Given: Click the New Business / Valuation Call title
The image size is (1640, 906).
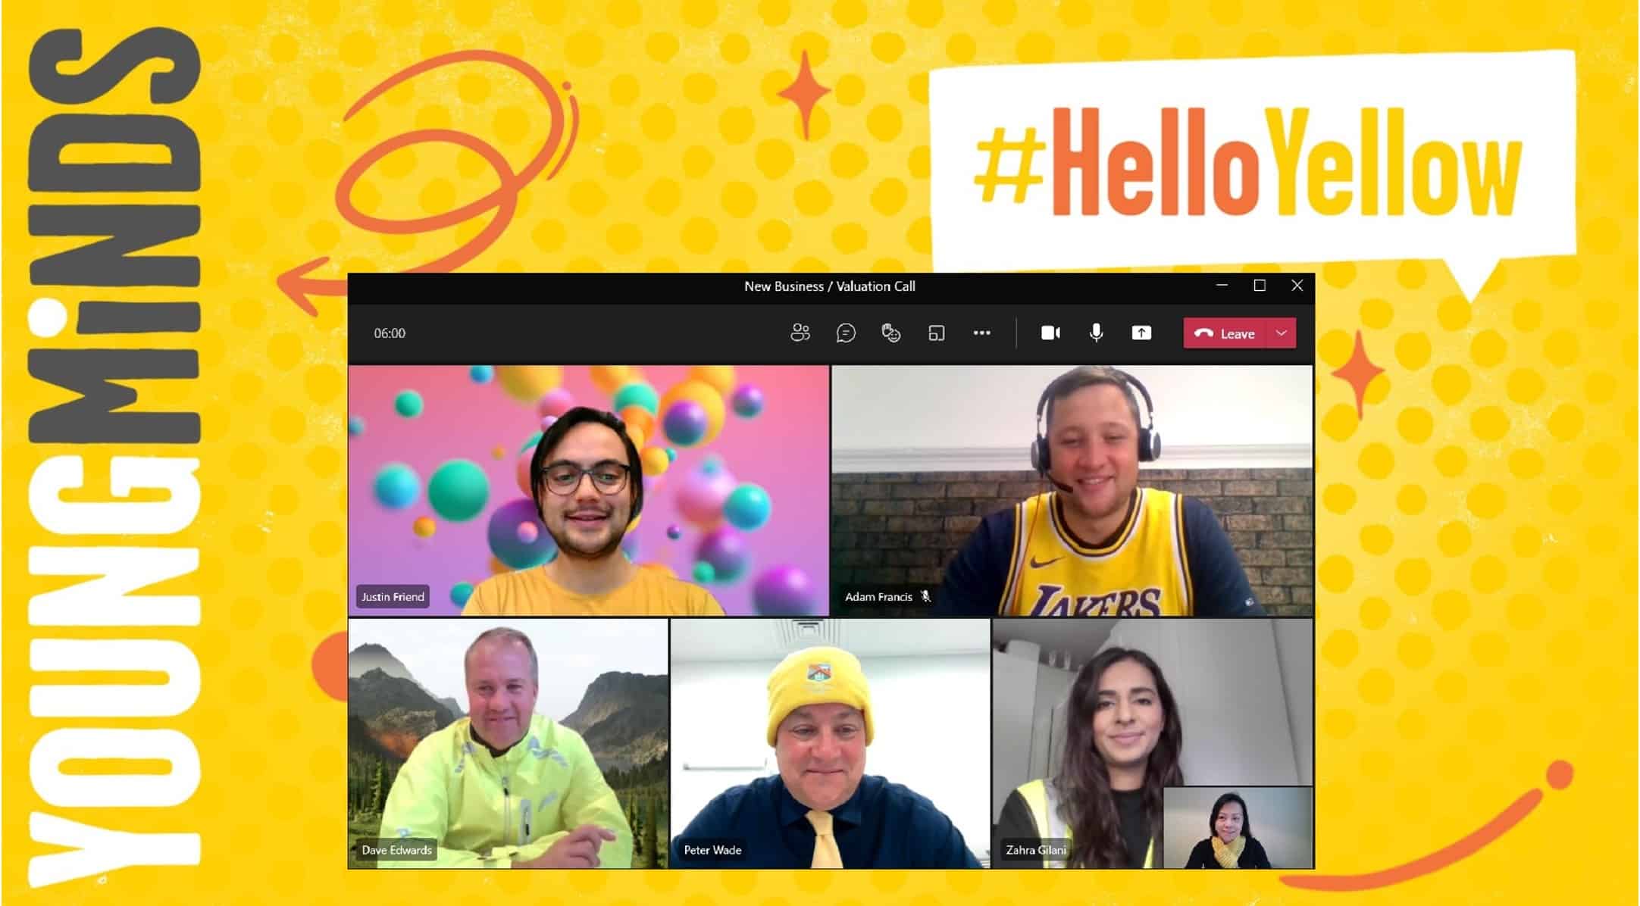Looking at the screenshot, I should point(830,286).
